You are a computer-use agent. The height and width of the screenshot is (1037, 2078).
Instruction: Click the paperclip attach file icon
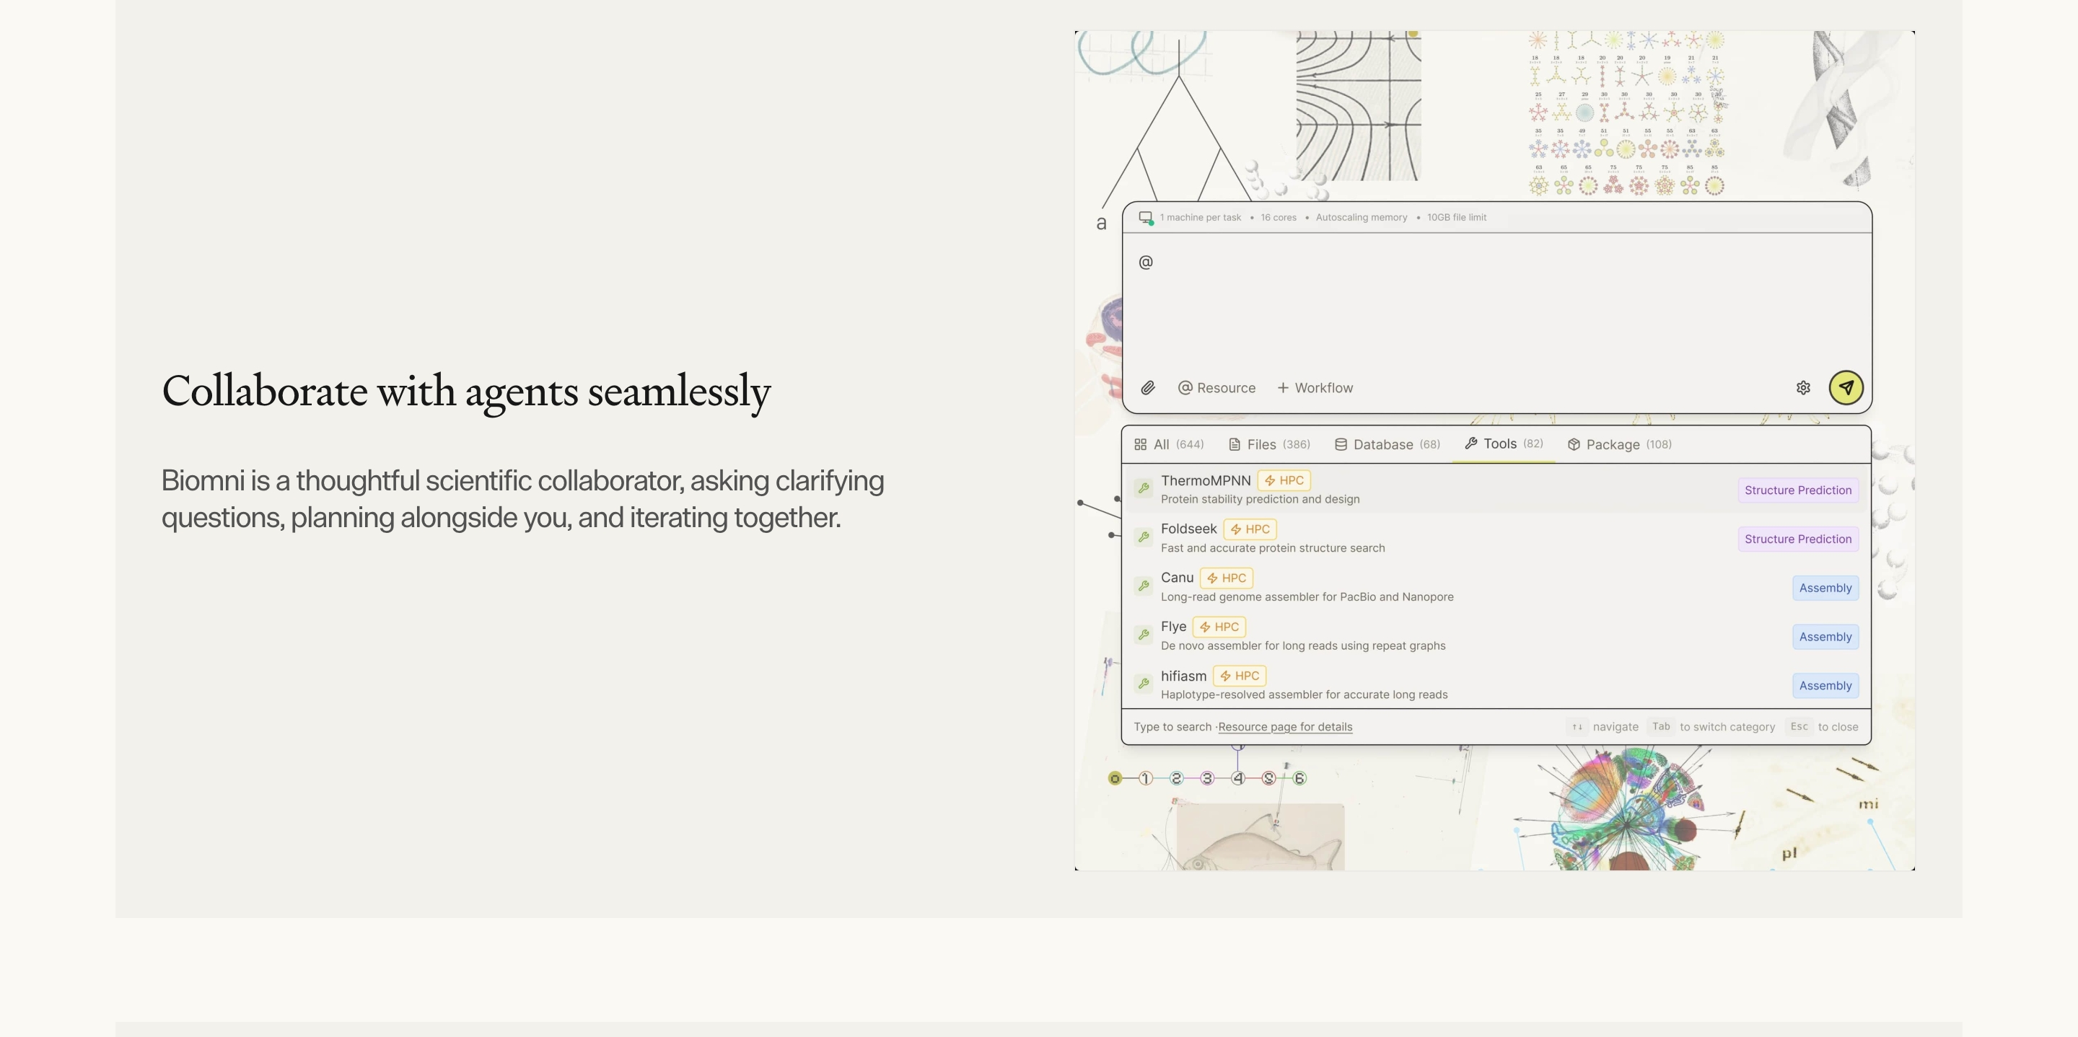coord(1148,388)
